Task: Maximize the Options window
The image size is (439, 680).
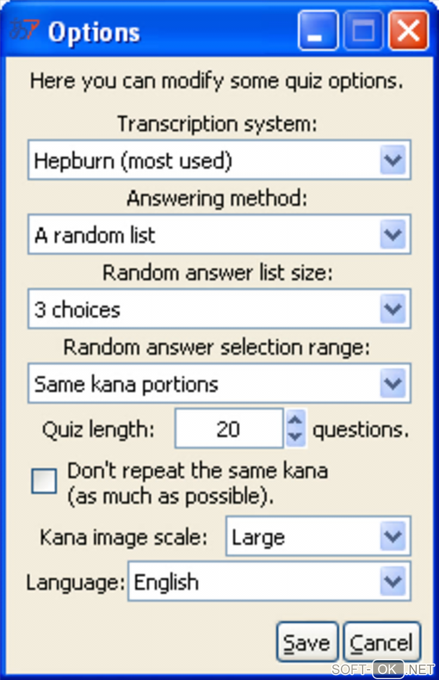Action: coord(363,31)
